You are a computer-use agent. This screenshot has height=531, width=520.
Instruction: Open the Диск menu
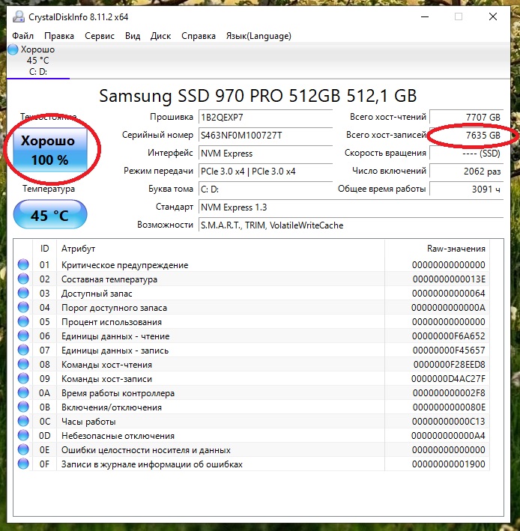pos(160,36)
